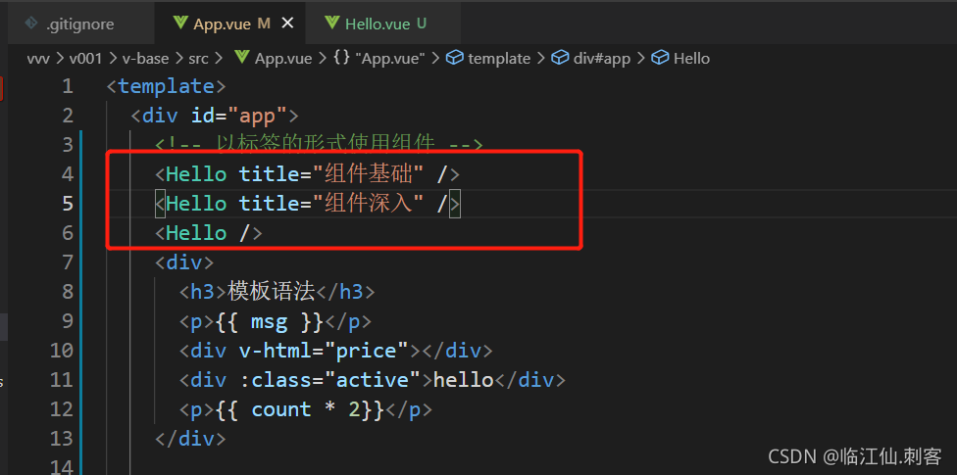Click the Vue icon on Hello.vue tab
The height and width of the screenshot is (475, 957).
pyautogui.click(x=332, y=24)
